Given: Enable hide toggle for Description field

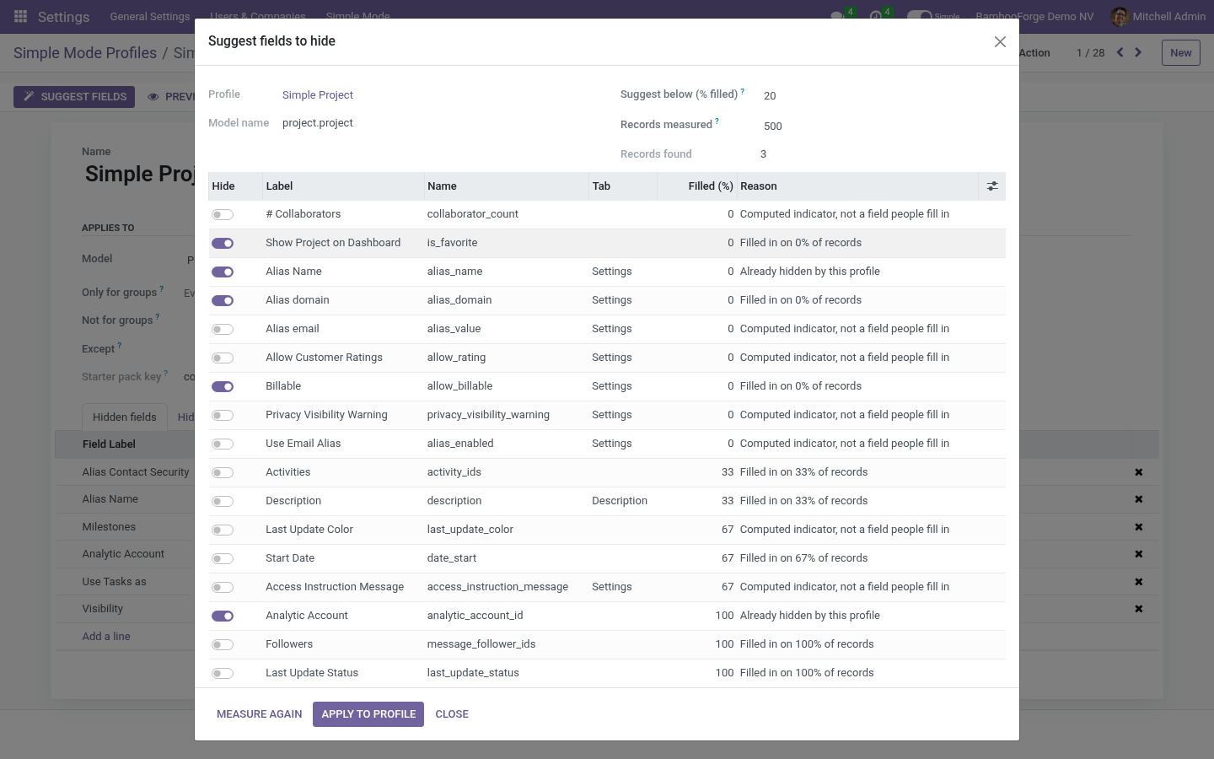Looking at the screenshot, I should 223,502.
